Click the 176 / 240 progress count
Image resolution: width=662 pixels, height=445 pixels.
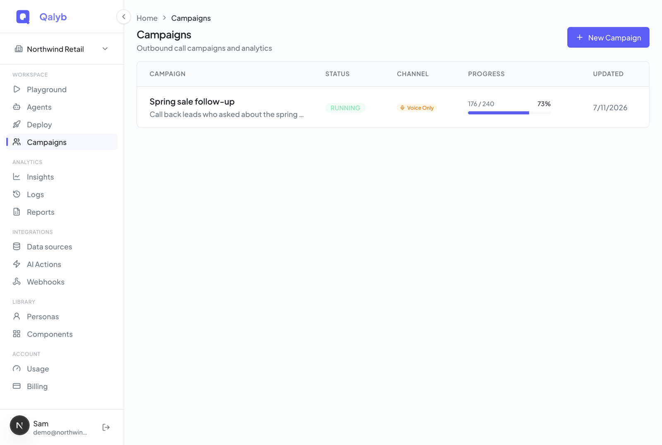pos(481,104)
